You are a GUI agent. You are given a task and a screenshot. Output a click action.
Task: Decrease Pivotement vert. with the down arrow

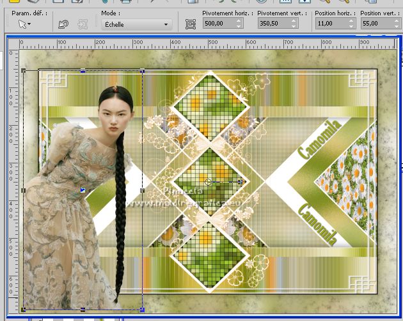pyautogui.click(x=294, y=26)
